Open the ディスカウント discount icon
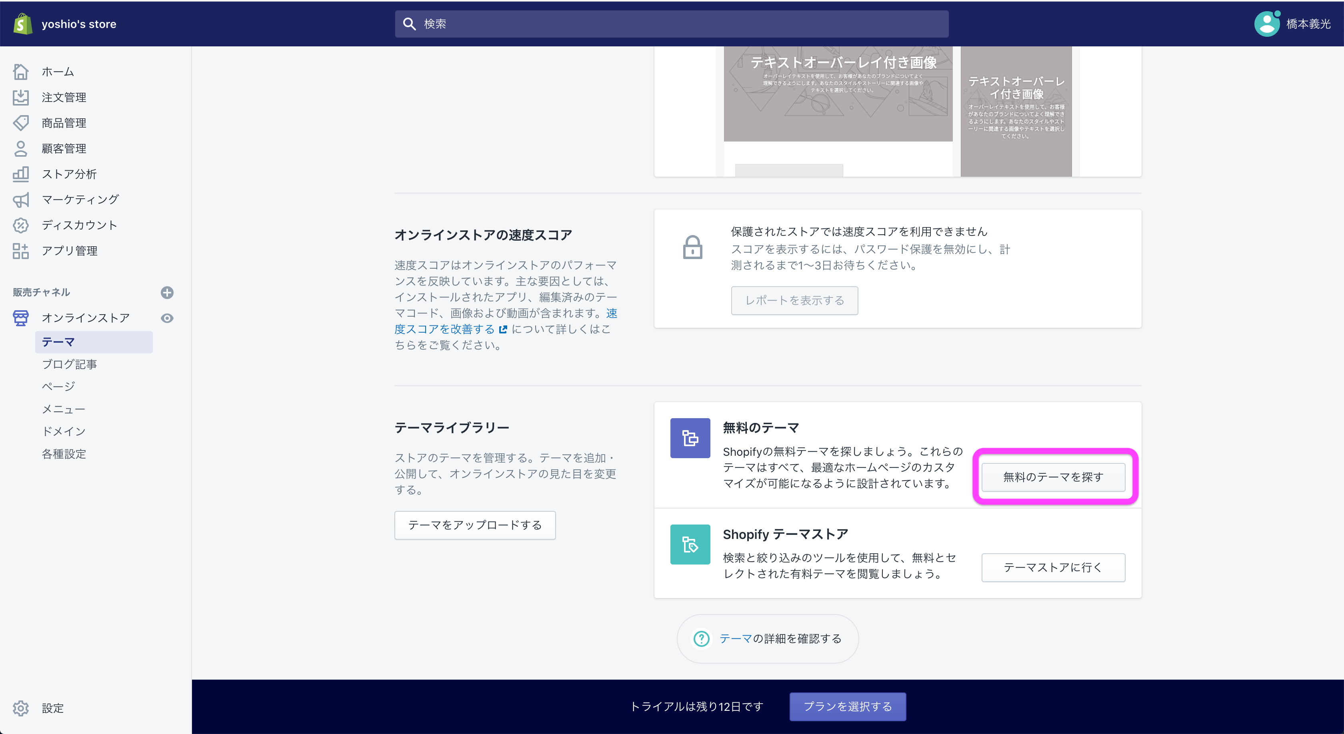 [21, 225]
